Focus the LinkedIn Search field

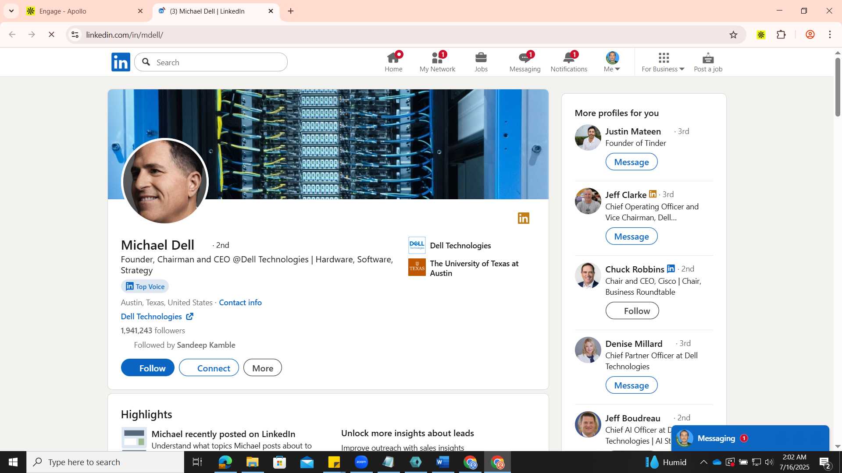pos(211,62)
